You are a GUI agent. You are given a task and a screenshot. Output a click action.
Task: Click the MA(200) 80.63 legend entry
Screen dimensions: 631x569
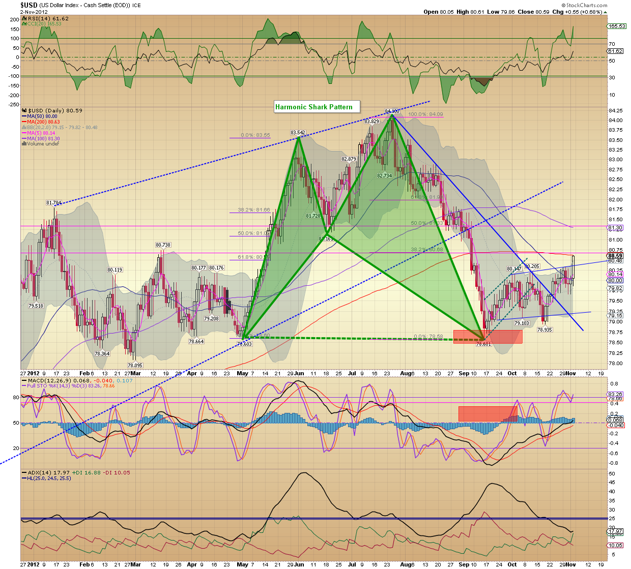pos(41,122)
